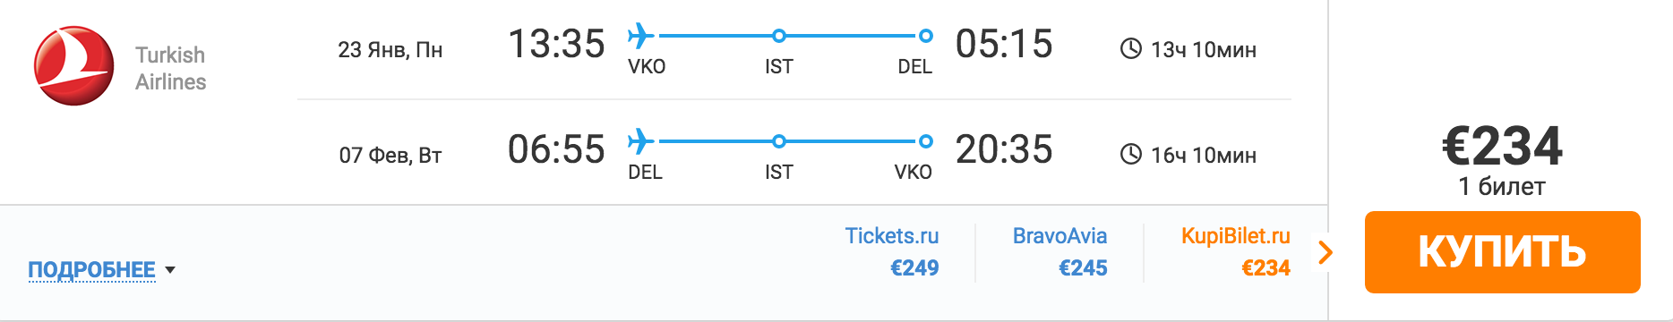The image size is (1673, 322).
Task: Click the 13:35 outbound departure time
Action: pyautogui.click(x=556, y=44)
